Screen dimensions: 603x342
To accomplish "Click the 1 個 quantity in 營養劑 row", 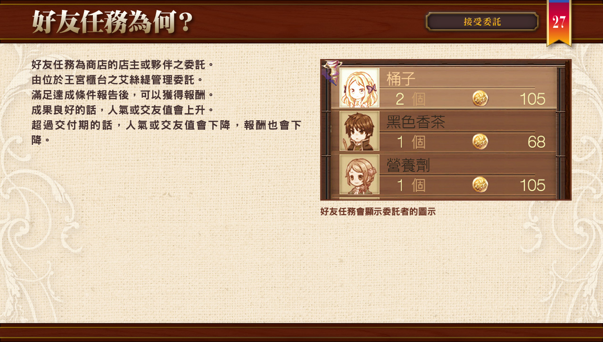I will 410,185.
